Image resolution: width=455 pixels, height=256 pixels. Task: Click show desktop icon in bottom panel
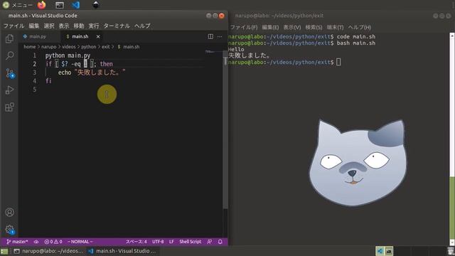click(x=4, y=251)
